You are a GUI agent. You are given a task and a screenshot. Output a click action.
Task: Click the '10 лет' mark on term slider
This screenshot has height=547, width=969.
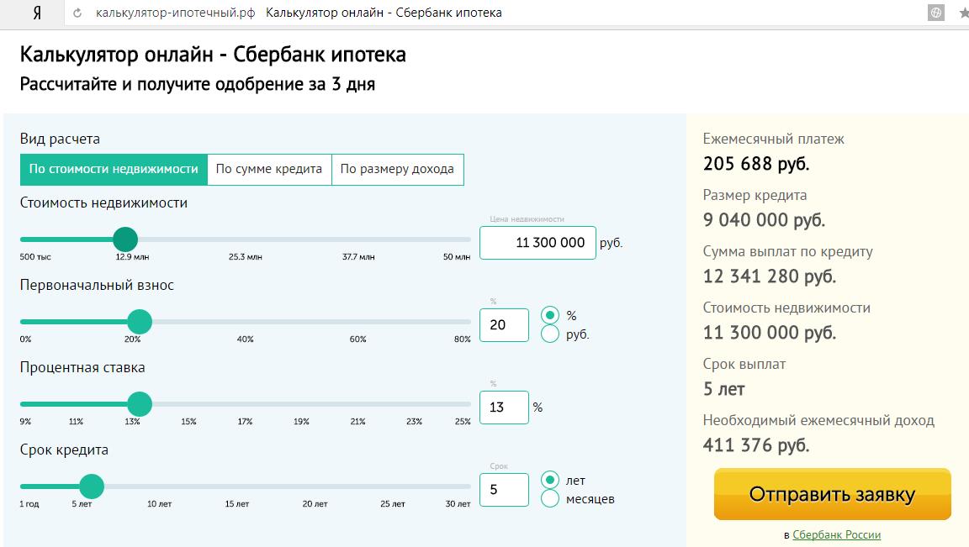point(160,504)
